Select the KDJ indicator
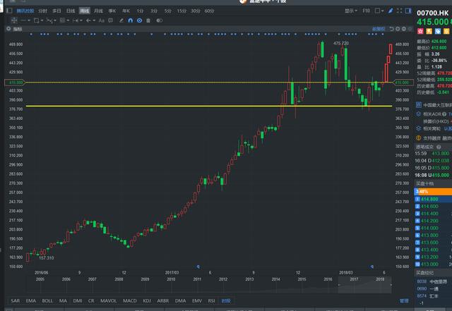The width and height of the screenshot is (452, 311). point(147,300)
